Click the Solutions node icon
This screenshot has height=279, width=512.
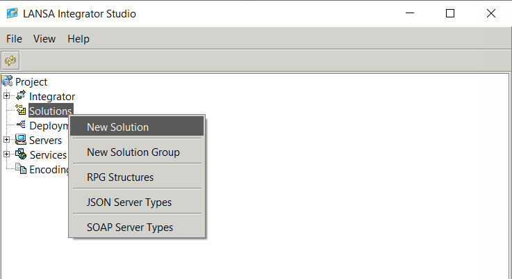pos(21,110)
